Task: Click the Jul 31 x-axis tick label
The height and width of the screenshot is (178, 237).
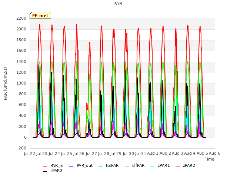Action: click(x=140, y=154)
